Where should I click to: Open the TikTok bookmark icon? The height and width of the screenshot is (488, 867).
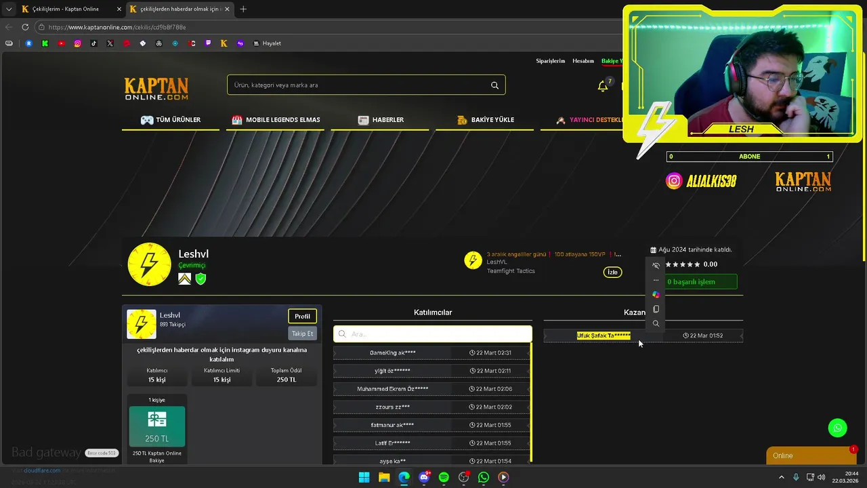(93, 43)
